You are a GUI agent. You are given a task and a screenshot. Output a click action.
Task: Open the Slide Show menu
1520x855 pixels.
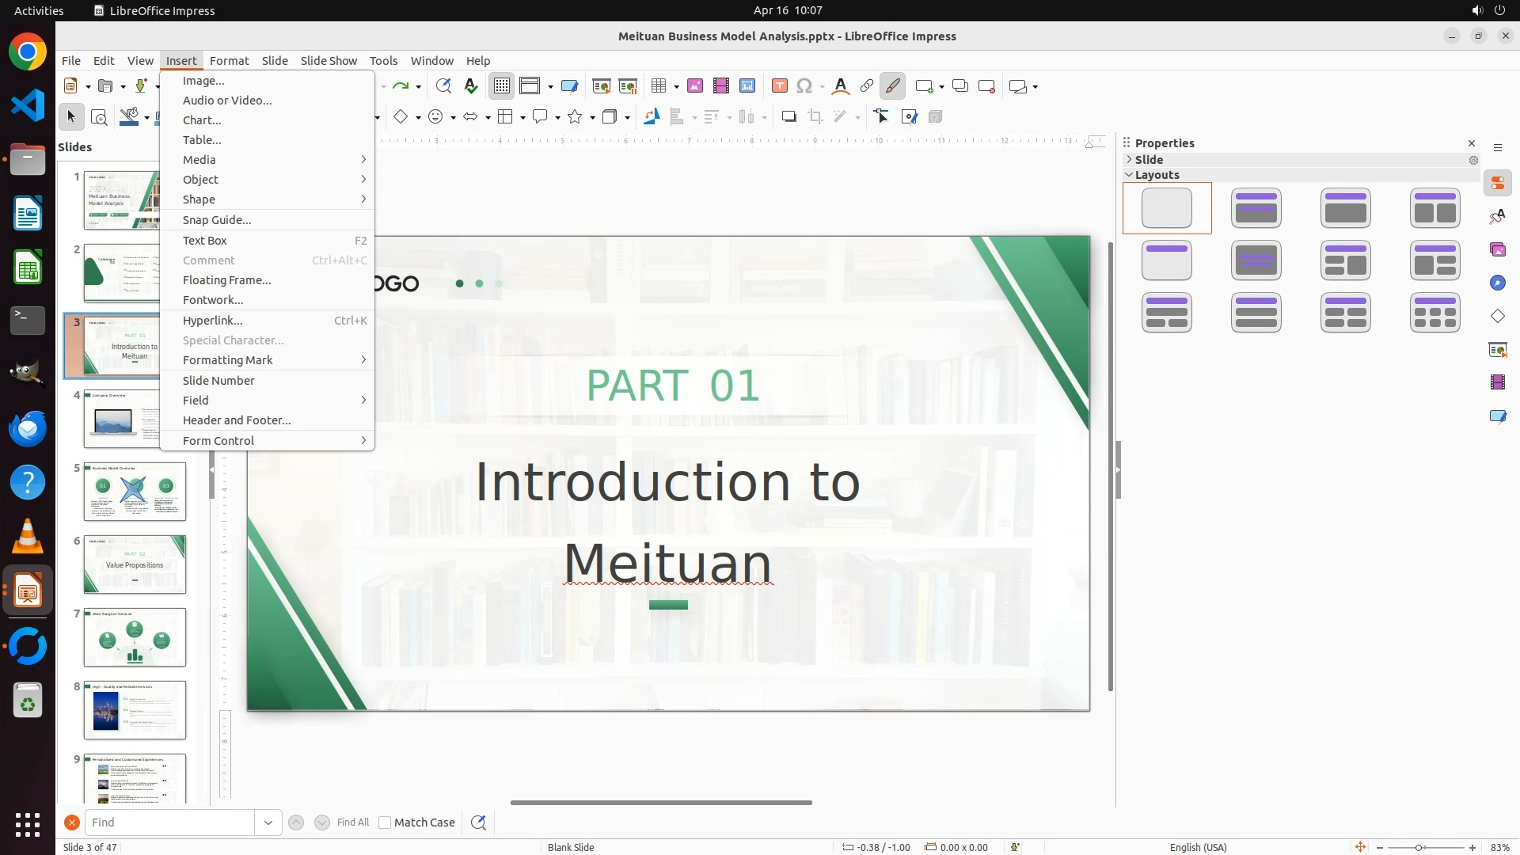329,61
